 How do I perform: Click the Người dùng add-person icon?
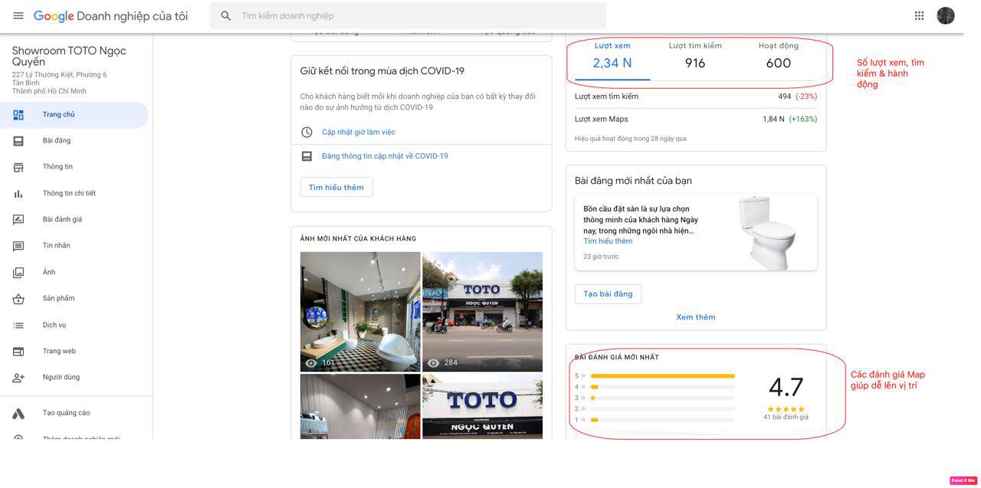18,378
